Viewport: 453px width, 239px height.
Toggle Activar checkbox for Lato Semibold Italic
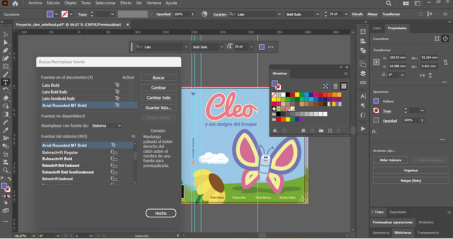[x=131, y=98]
